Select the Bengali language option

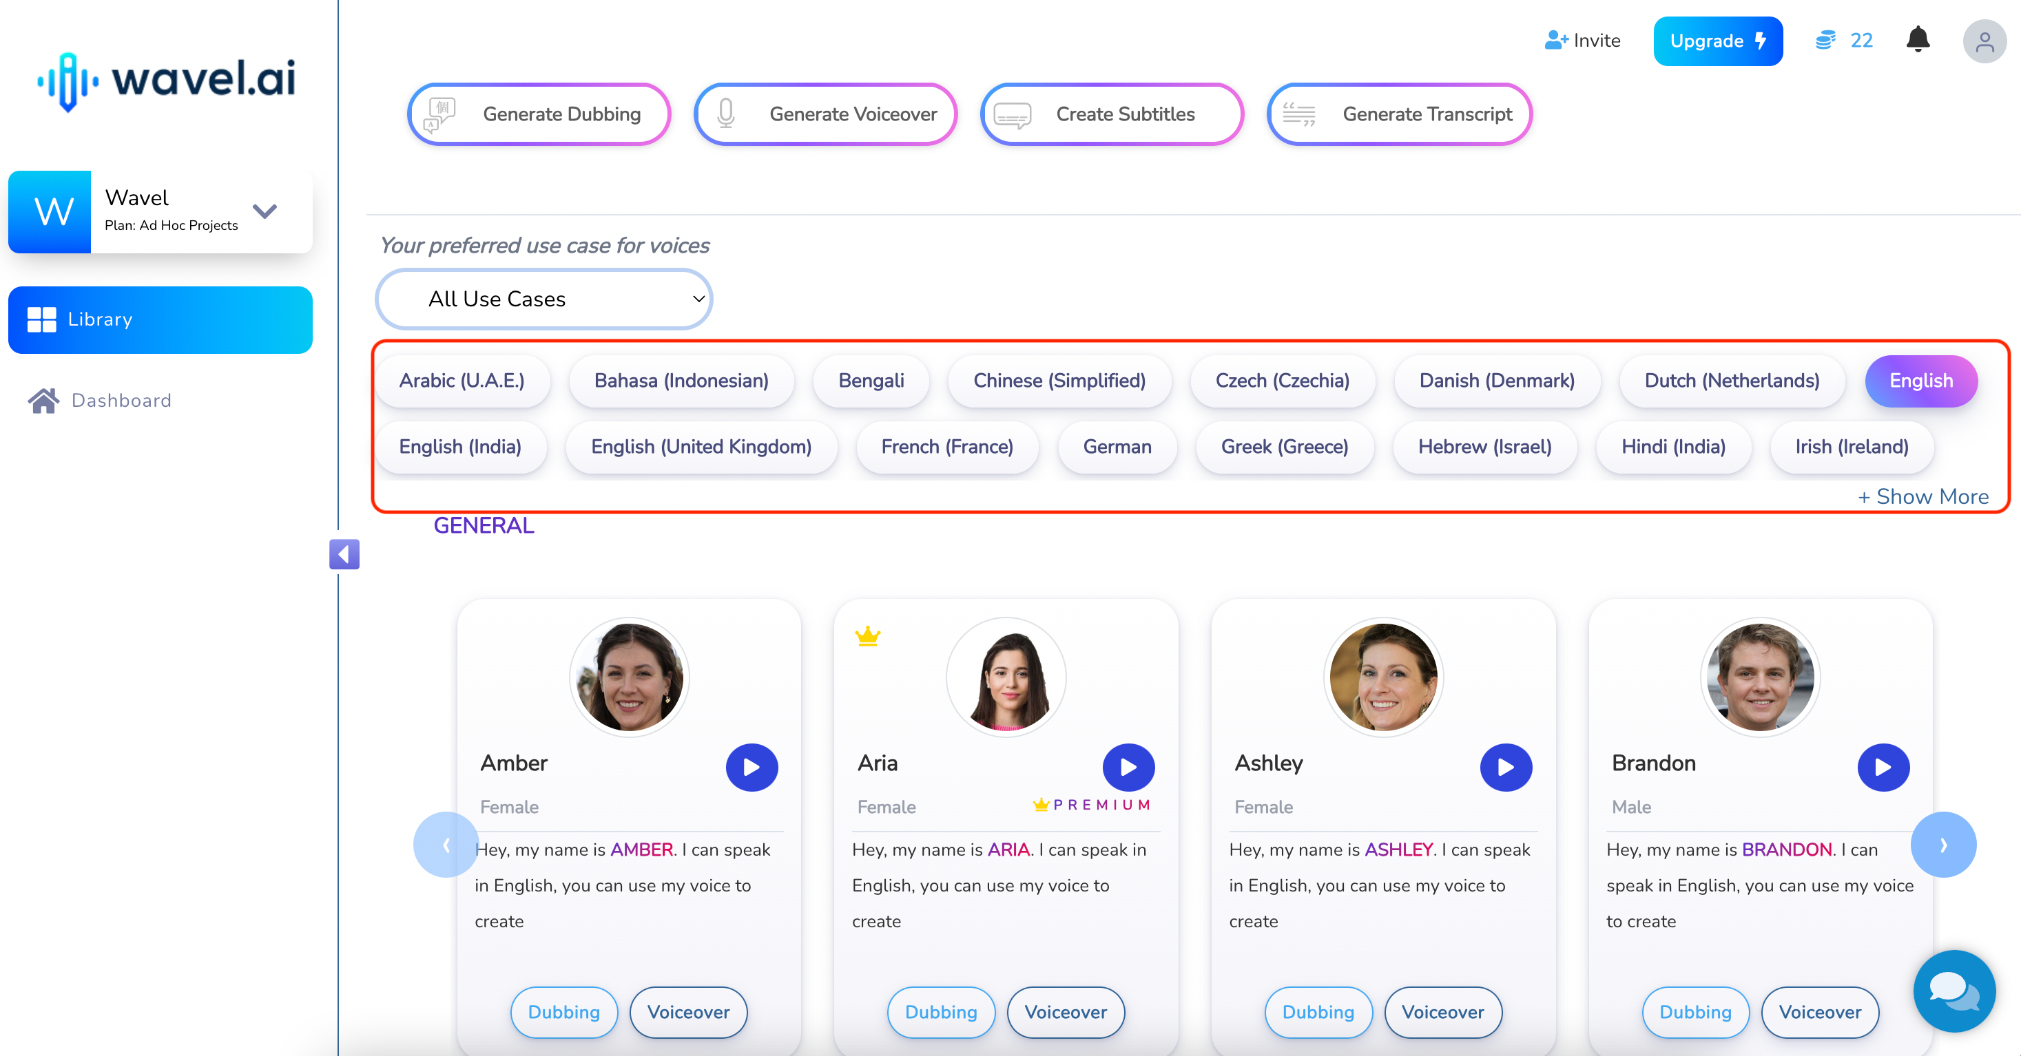tap(871, 381)
